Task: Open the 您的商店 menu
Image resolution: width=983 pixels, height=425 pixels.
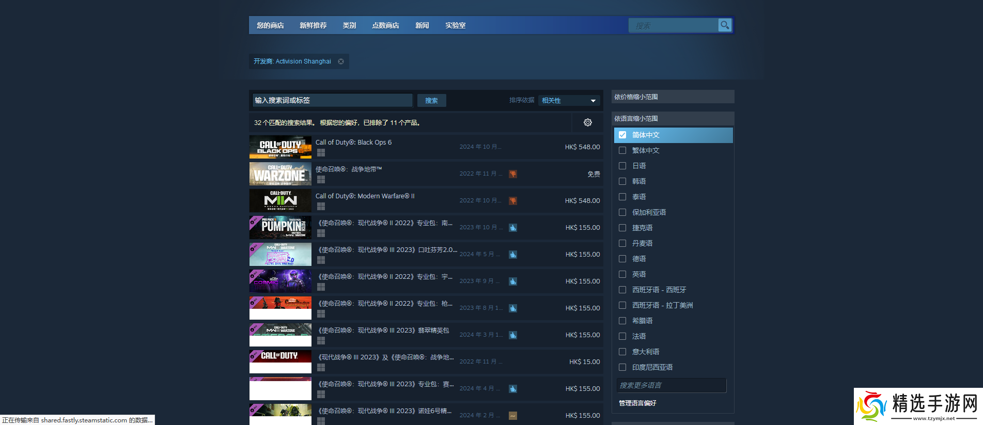Action: click(x=270, y=25)
